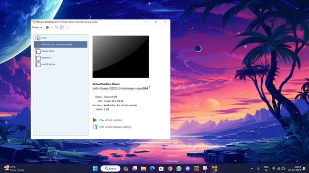
Task: Open WhatsApp from the taskbar
Action: pos(179,169)
